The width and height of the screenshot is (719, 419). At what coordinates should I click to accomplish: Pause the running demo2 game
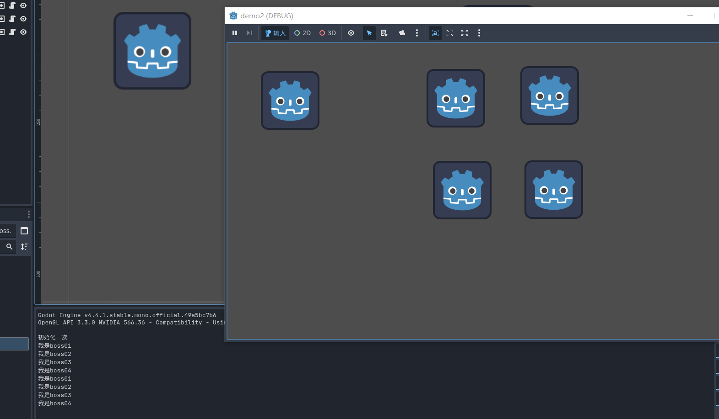point(235,33)
